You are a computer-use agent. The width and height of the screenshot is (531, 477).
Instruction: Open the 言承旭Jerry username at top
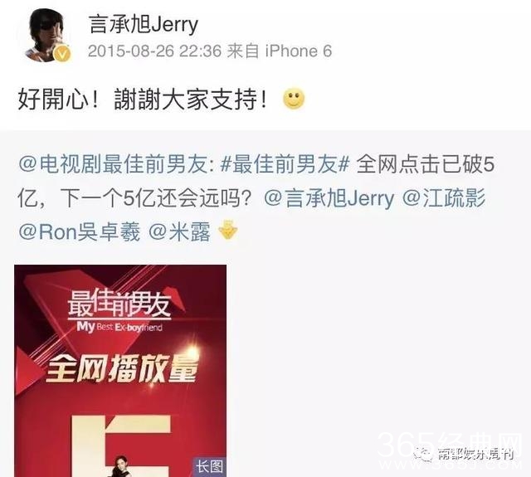(x=144, y=25)
